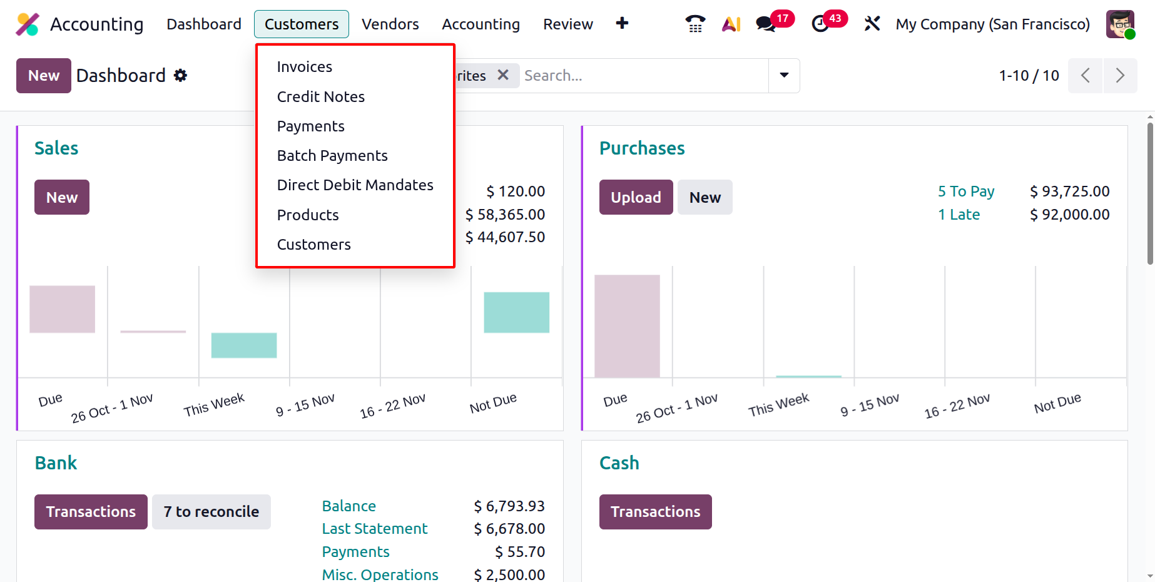Open the Vendors menu
Image resolution: width=1155 pixels, height=582 pixels.
390,24
